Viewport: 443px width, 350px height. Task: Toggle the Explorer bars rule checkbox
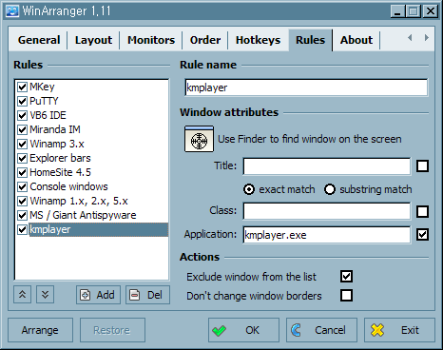22,158
